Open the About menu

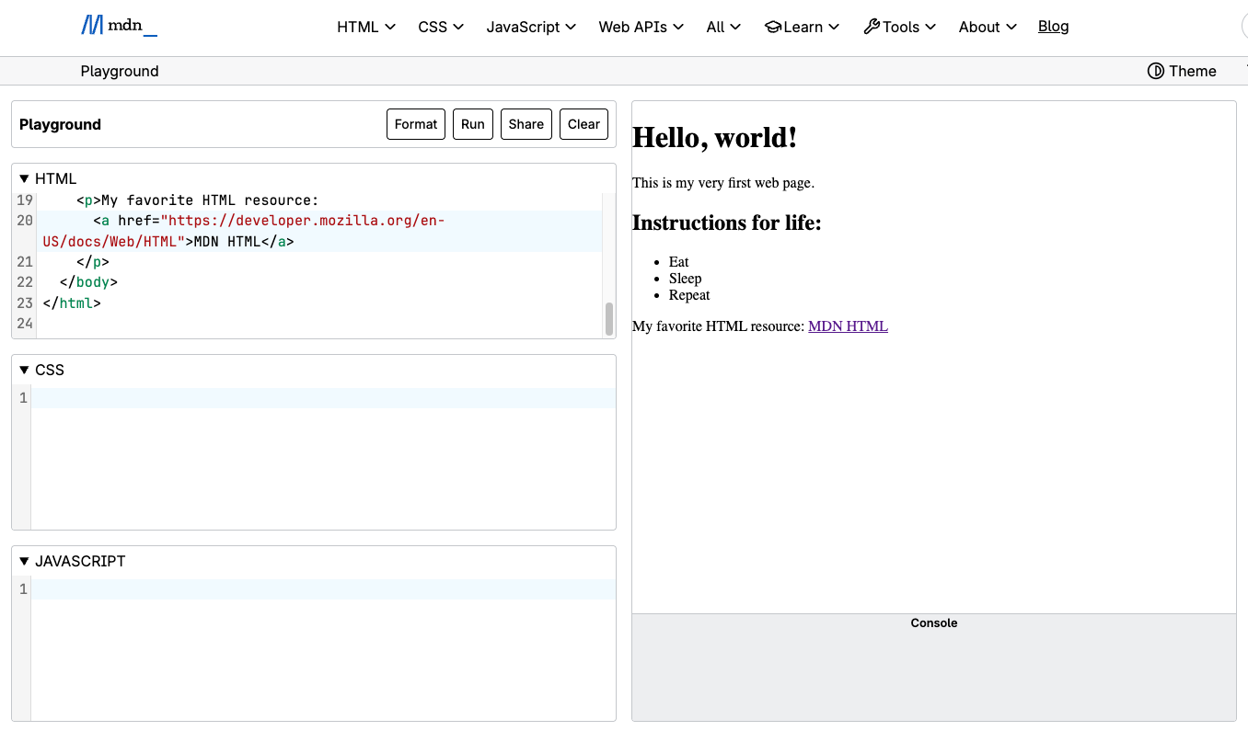[x=988, y=27]
